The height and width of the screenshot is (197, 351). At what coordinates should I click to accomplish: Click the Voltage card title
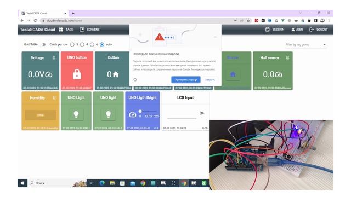[37, 58]
